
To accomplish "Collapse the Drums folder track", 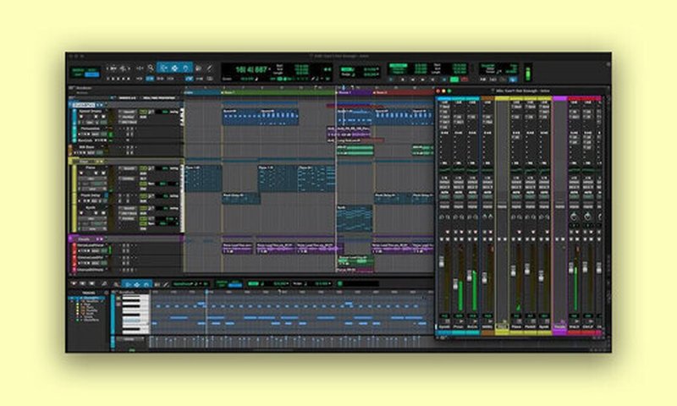I will click(x=71, y=105).
